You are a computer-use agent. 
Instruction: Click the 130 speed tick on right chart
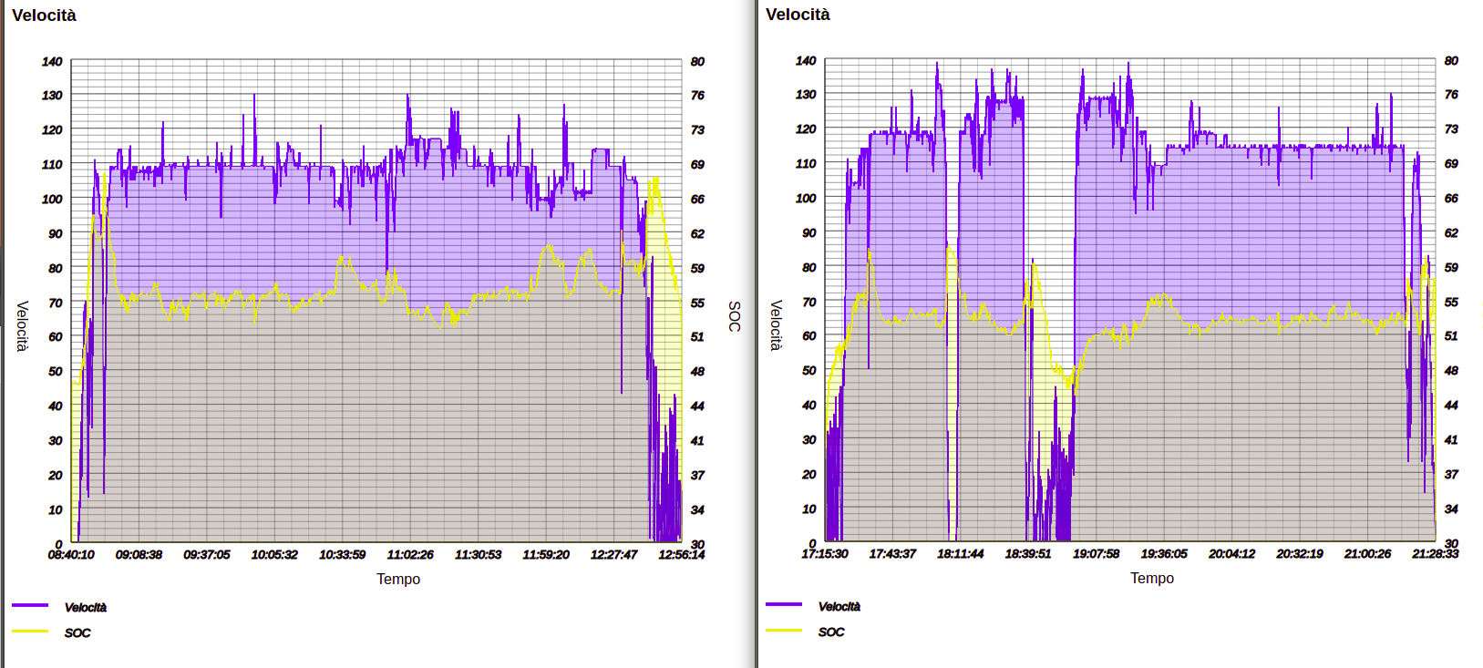tap(806, 94)
